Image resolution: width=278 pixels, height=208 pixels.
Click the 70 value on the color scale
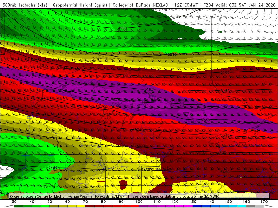pos(85,202)
